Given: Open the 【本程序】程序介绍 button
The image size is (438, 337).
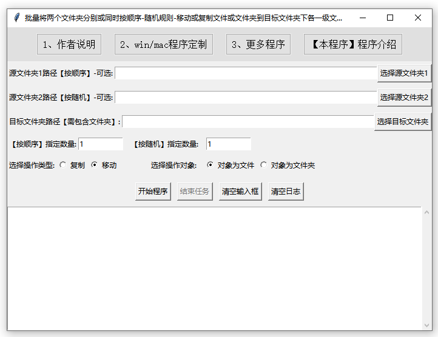Looking at the screenshot, I should point(353,44).
